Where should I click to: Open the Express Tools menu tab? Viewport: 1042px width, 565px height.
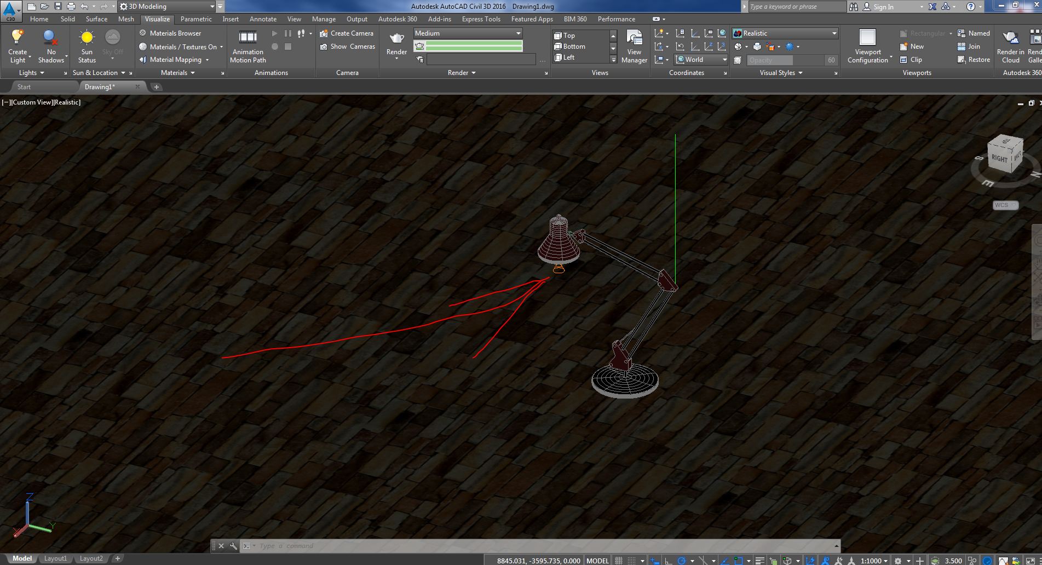coord(480,19)
